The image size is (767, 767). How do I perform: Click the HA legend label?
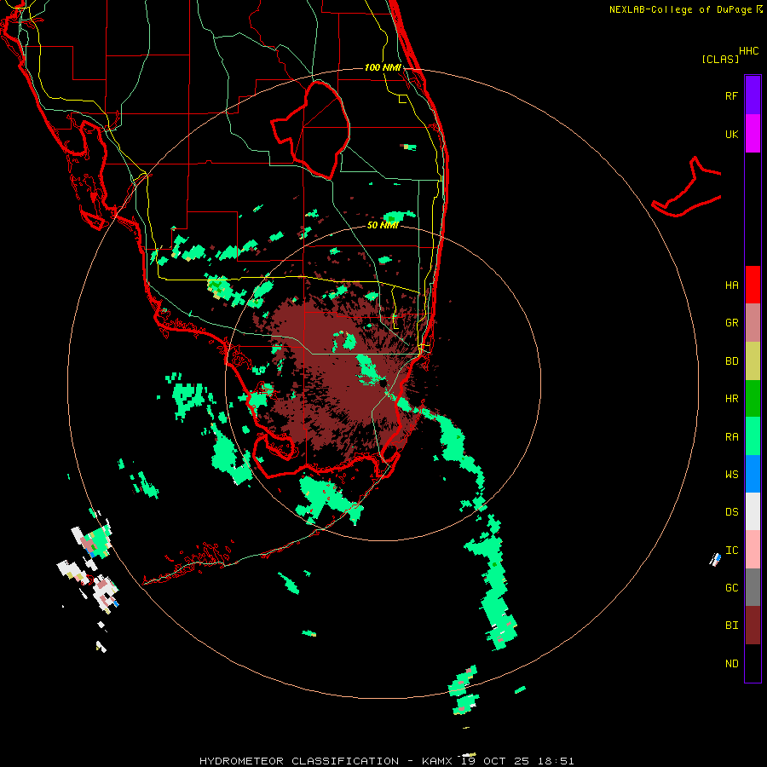[731, 285]
